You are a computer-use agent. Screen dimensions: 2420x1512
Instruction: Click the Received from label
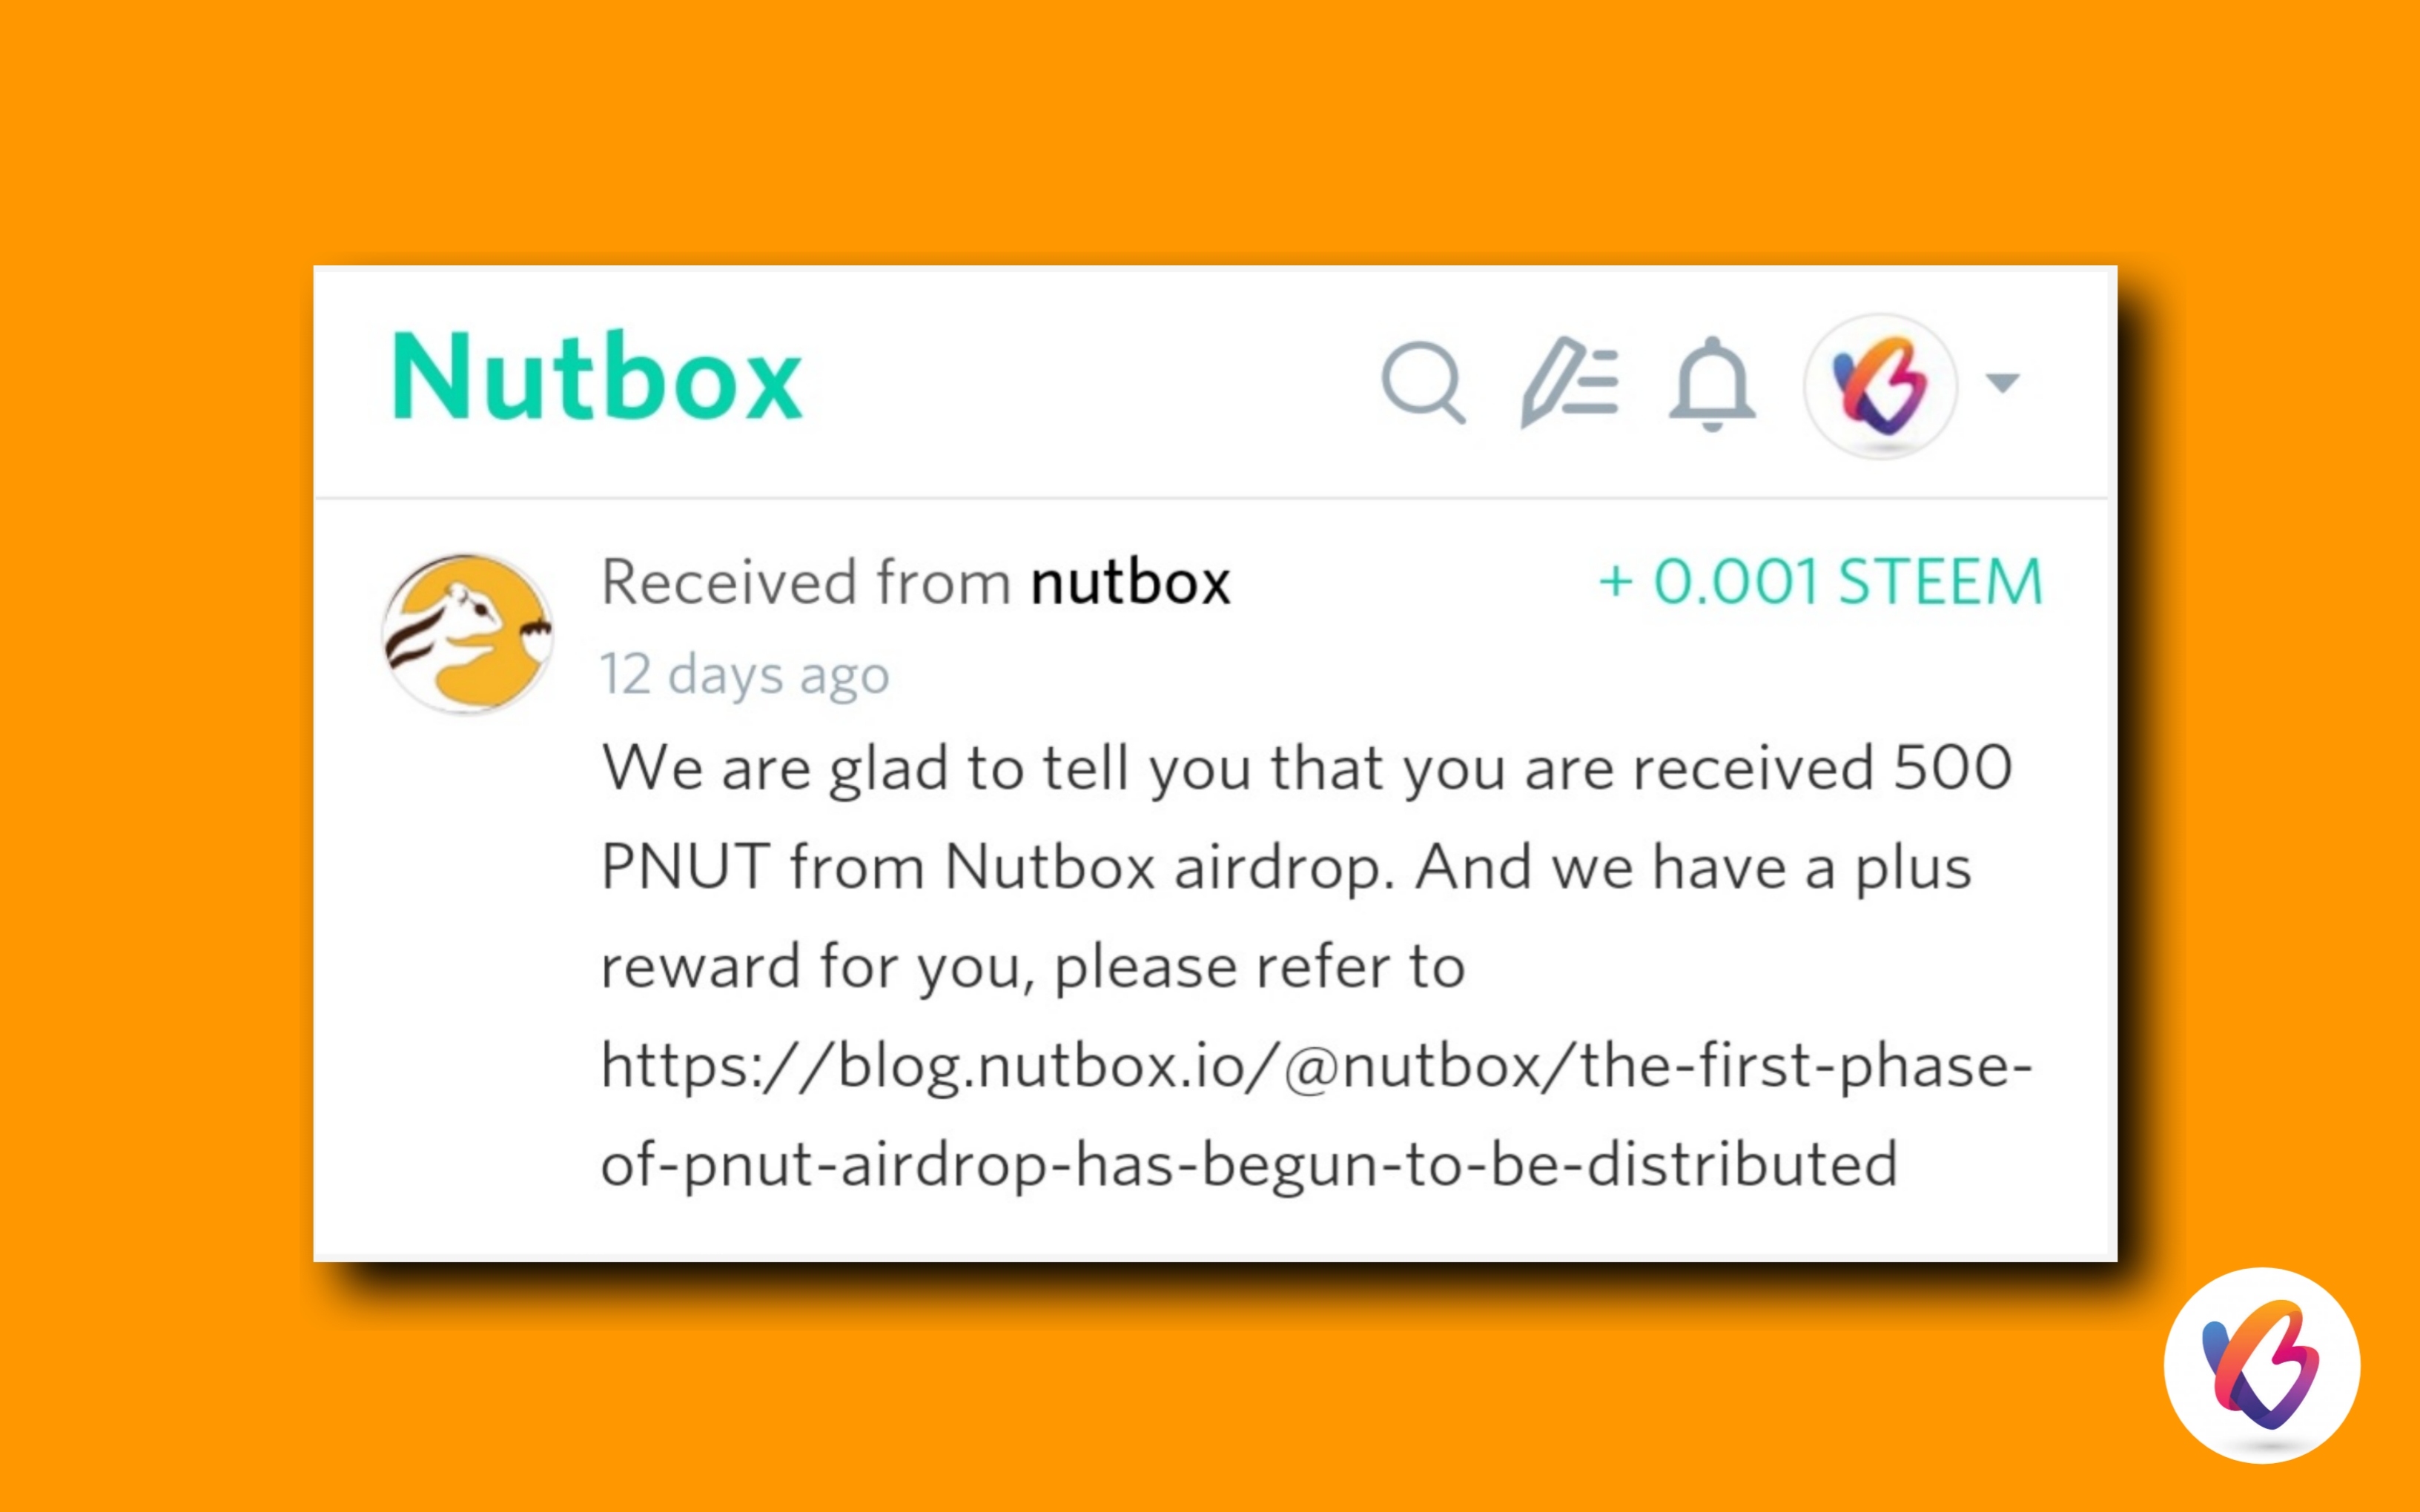click(806, 582)
